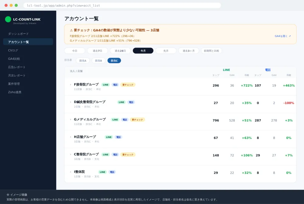Click the 電話 column group header
Viewport: 304px width, 204px height.
coord(268,70)
